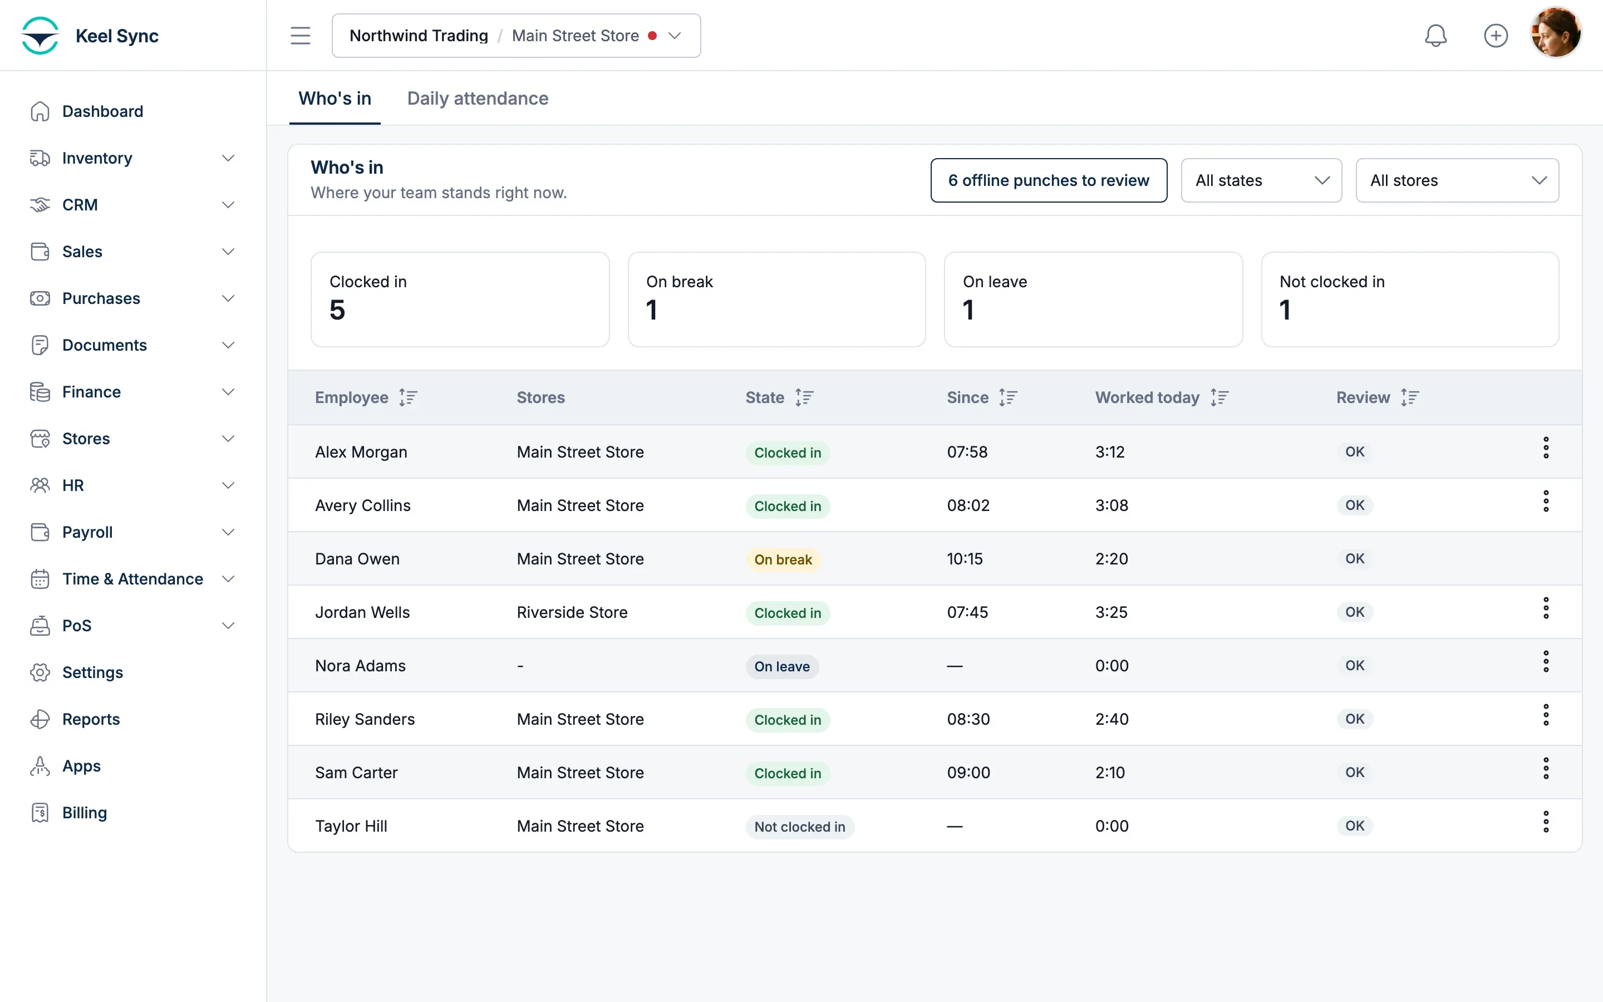Click the On break badge for Dana Owen

pos(783,560)
